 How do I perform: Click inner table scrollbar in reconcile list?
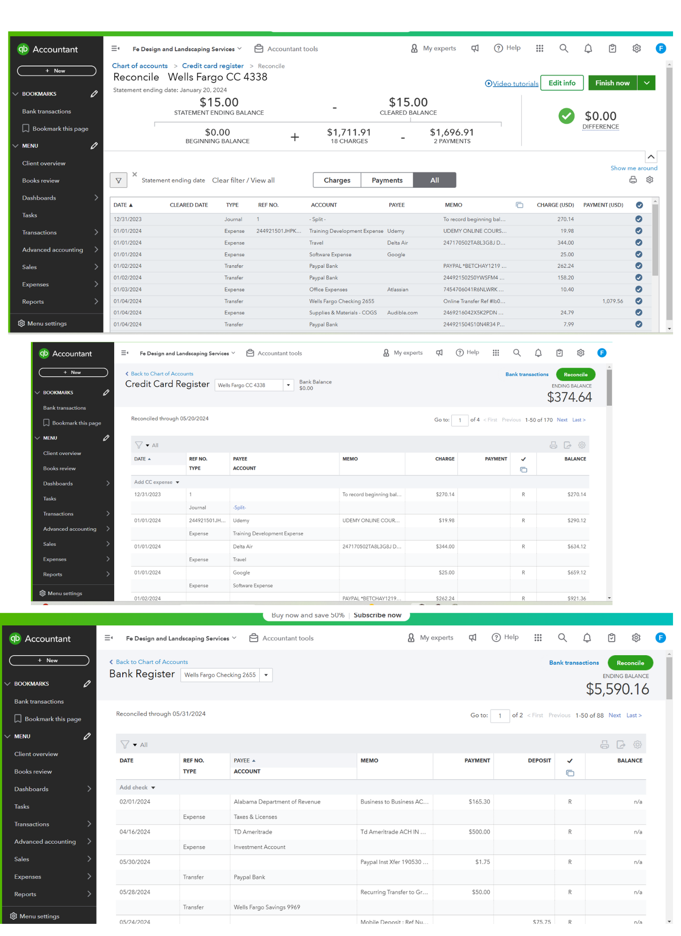[655, 241]
